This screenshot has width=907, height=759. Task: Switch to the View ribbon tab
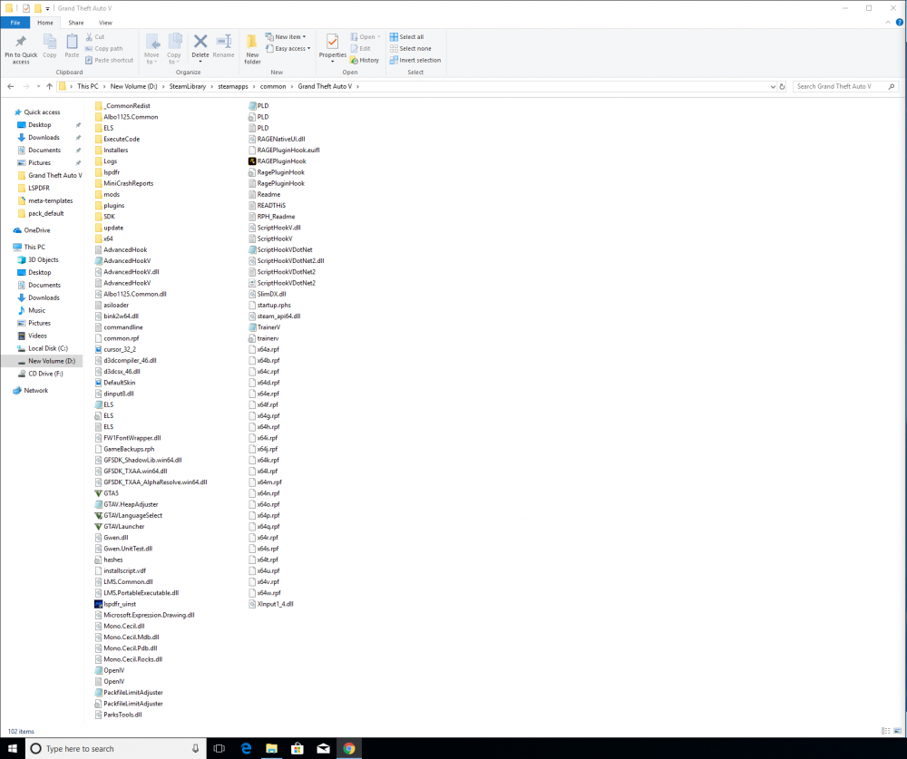pyautogui.click(x=105, y=22)
